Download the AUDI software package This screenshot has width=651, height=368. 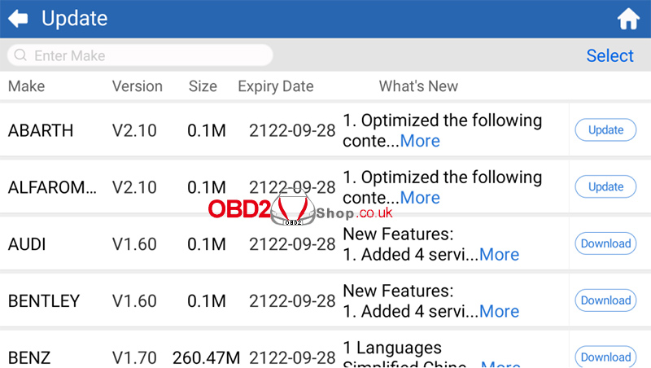pos(605,243)
